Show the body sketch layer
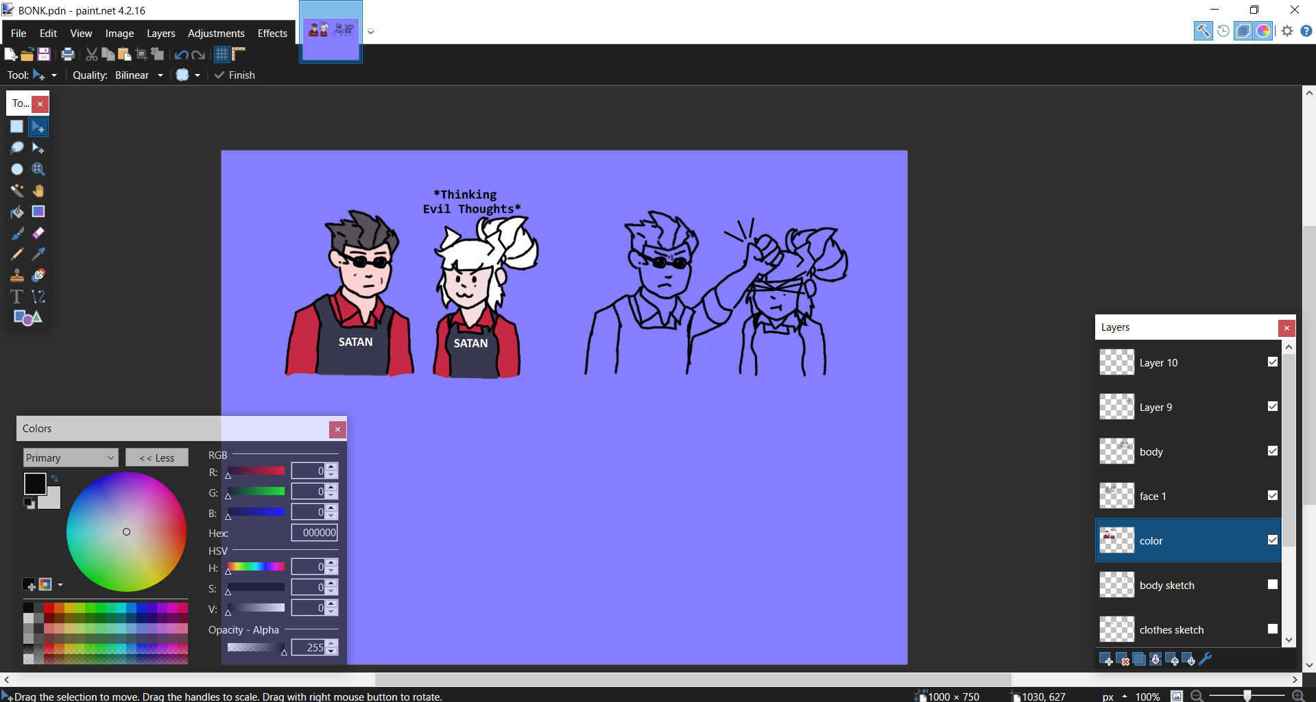This screenshot has width=1316, height=702. click(1273, 584)
